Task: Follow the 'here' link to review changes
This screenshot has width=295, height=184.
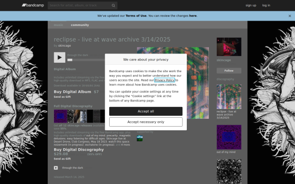Action: 193,16
